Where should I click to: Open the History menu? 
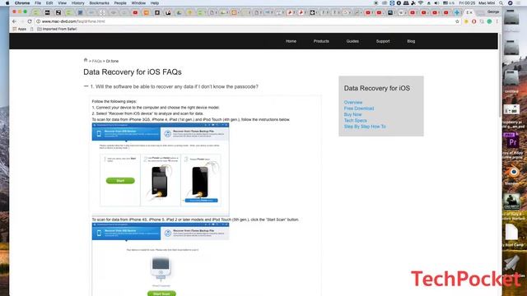[x=77, y=3]
